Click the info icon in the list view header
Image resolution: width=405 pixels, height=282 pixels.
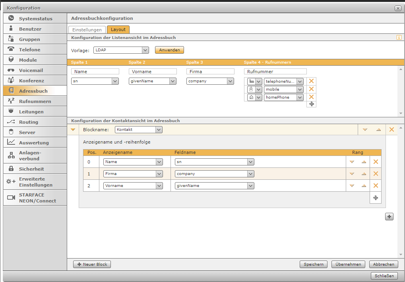coord(399,37)
